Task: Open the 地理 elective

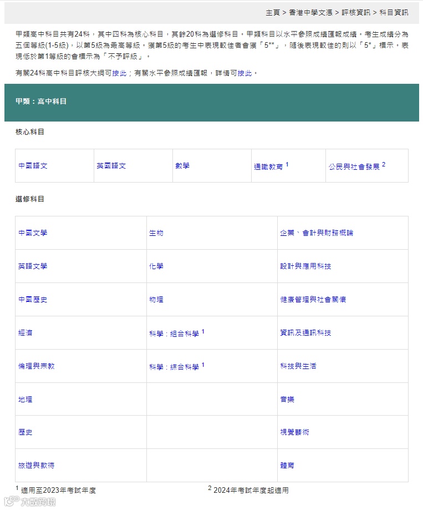Action: (x=26, y=400)
